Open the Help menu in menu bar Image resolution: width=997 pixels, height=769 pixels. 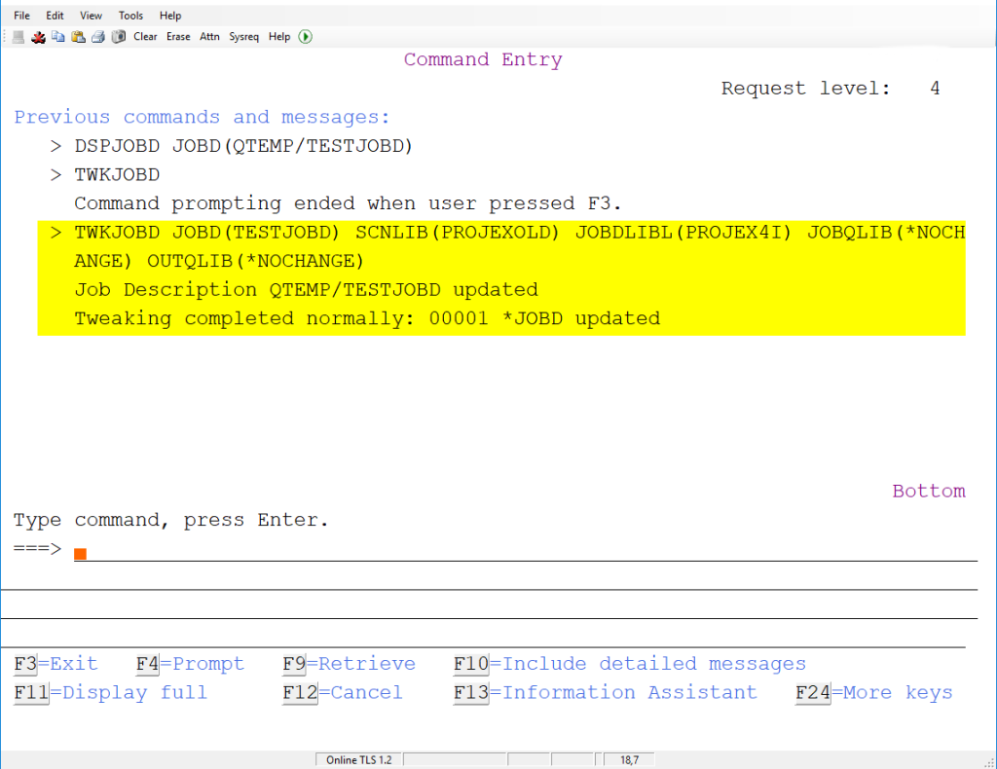(x=170, y=16)
